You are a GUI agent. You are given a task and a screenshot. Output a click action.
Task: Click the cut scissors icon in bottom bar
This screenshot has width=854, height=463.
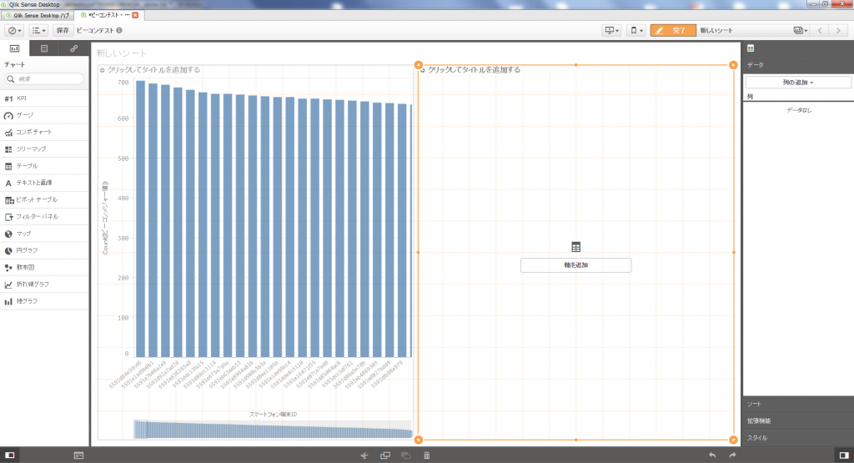click(364, 455)
